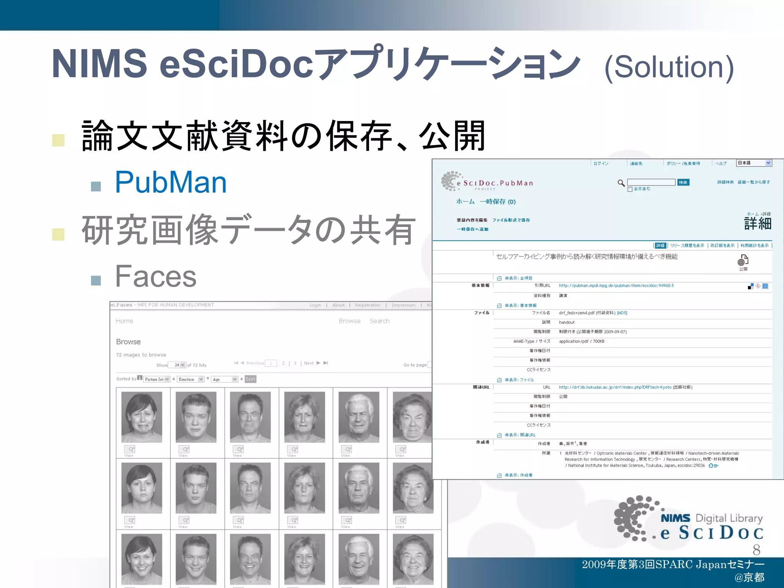Click the PubMan search magnifier icon
Viewport: 784px width, 588px height.
(621, 183)
